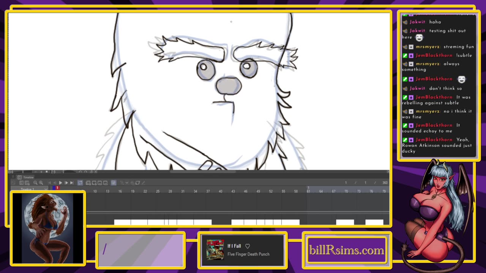
Task: Click the add keyframe icon
Action: (121, 183)
